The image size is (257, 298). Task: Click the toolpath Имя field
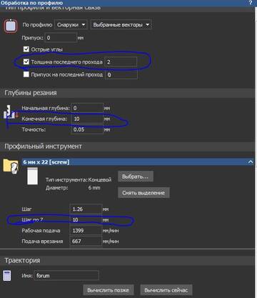(x=66, y=275)
